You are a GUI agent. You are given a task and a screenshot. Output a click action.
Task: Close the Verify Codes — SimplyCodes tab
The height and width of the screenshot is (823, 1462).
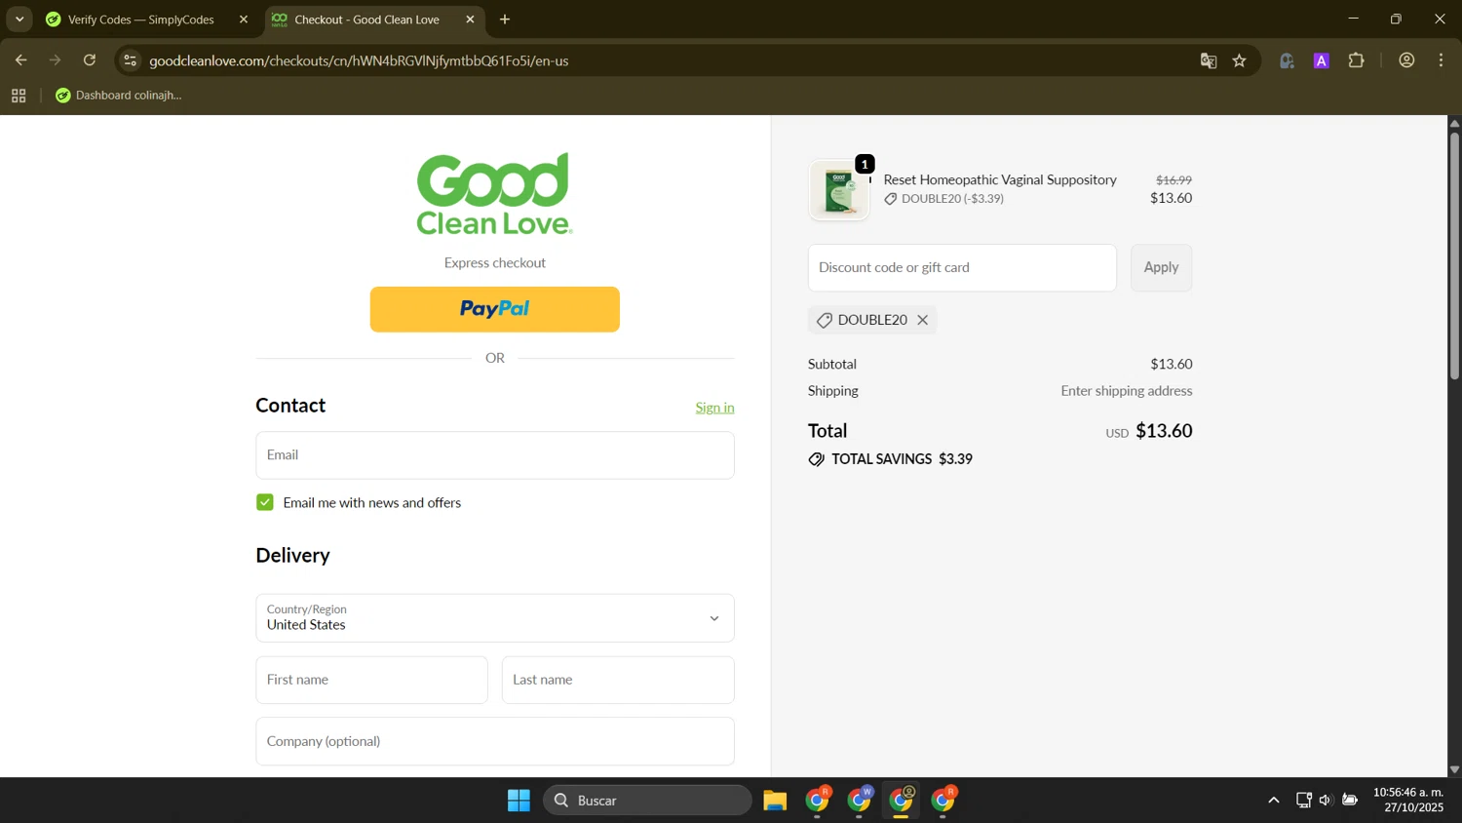click(x=244, y=20)
